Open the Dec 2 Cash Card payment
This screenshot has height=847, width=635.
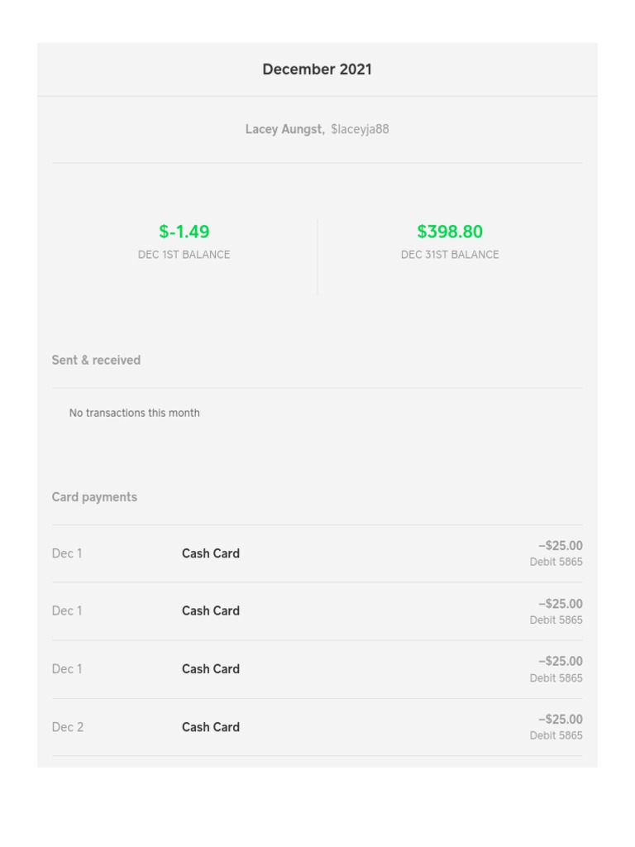(211, 727)
